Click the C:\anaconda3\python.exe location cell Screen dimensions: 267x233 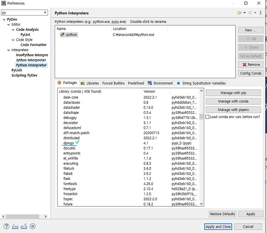coord(133,35)
